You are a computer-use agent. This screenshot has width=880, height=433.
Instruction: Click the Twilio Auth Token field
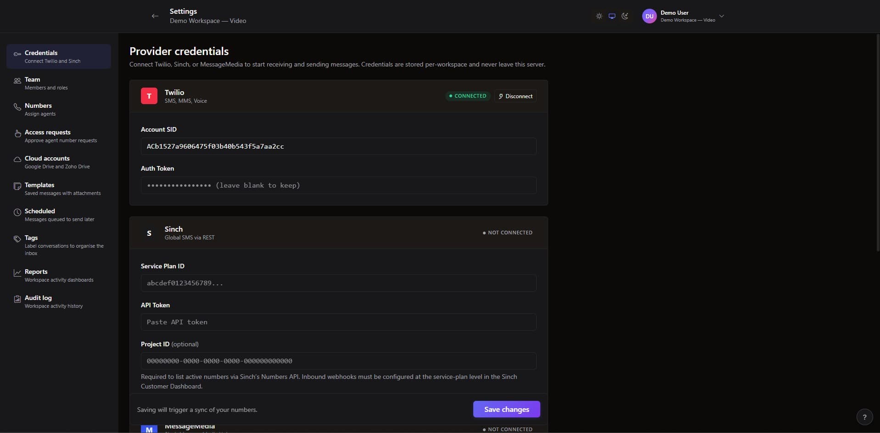(x=338, y=185)
